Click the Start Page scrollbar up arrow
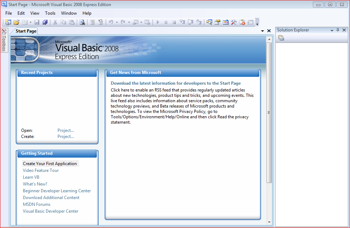 click(x=269, y=39)
